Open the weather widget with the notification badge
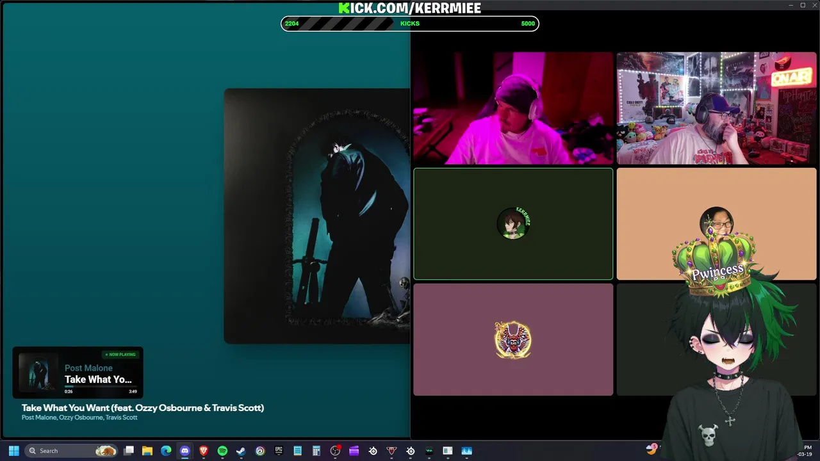Screen dimensions: 820x461 pyautogui.click(x=652, y=449)
